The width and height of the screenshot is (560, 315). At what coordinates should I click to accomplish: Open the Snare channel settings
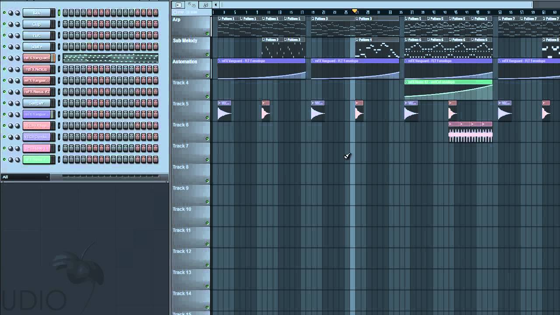click(x=37, y=47)
